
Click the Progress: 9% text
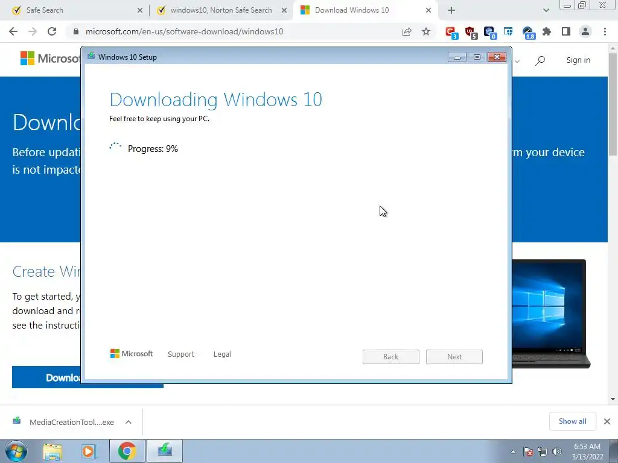(153, 149)
